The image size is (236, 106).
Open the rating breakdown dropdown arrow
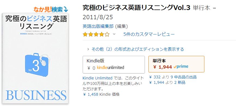click(114, 34)
